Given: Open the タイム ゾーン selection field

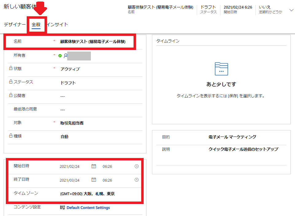Looking at the screenshot, I should 87,194.
